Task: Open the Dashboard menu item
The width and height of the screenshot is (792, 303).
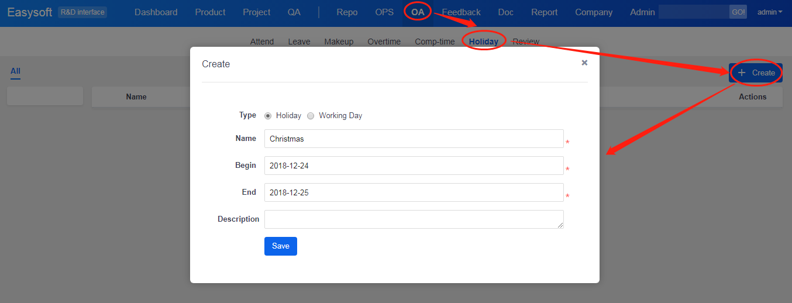Action: click(156, 12)
